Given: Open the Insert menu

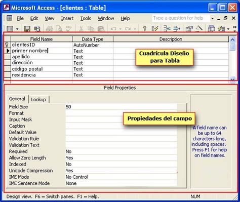Looking at the screenshot, I should [67, 18].
